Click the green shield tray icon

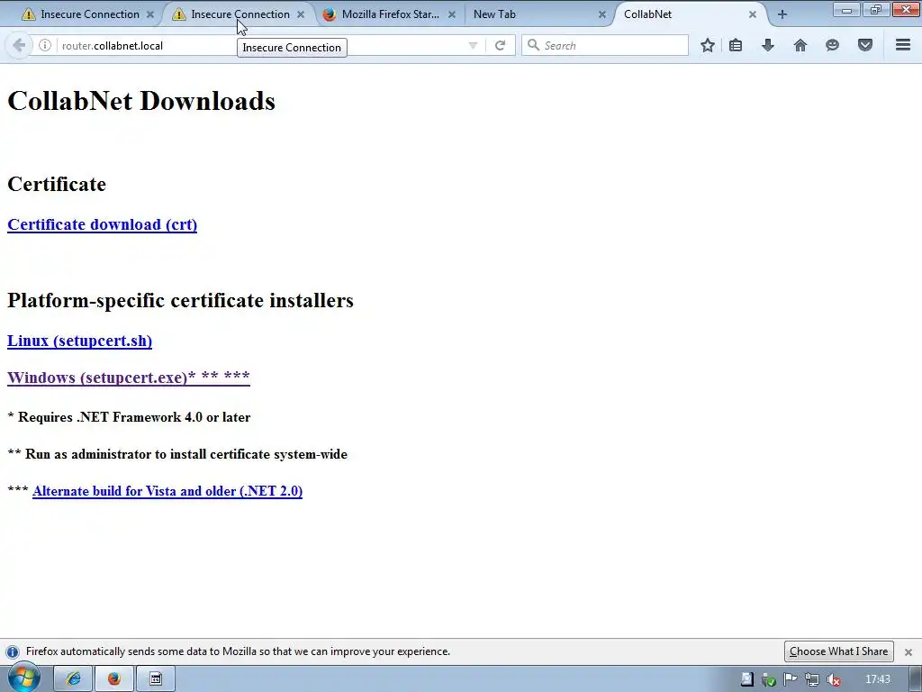pyautogui.click(x=768, y=679)
